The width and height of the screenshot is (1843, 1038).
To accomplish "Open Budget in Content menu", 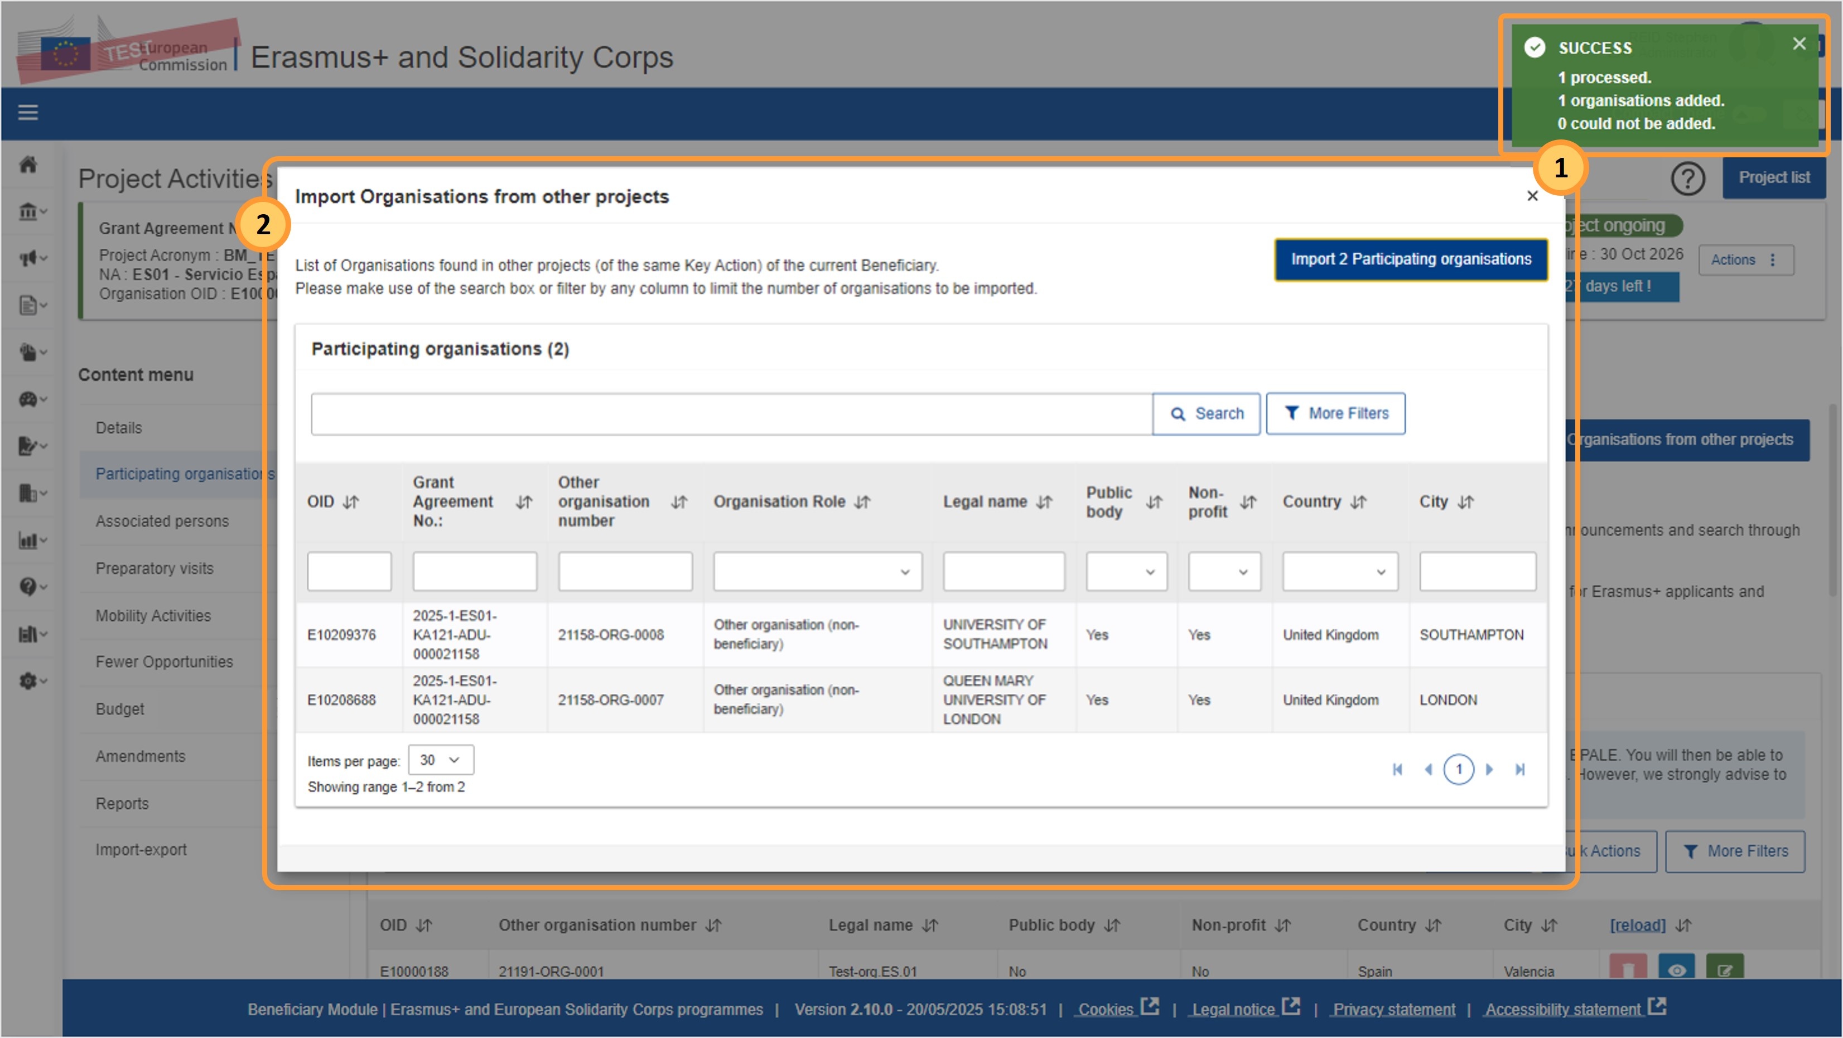I will click(120, 709).
